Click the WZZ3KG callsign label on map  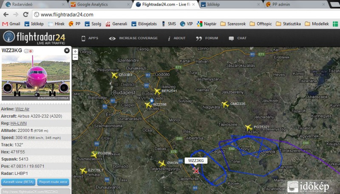196,160
